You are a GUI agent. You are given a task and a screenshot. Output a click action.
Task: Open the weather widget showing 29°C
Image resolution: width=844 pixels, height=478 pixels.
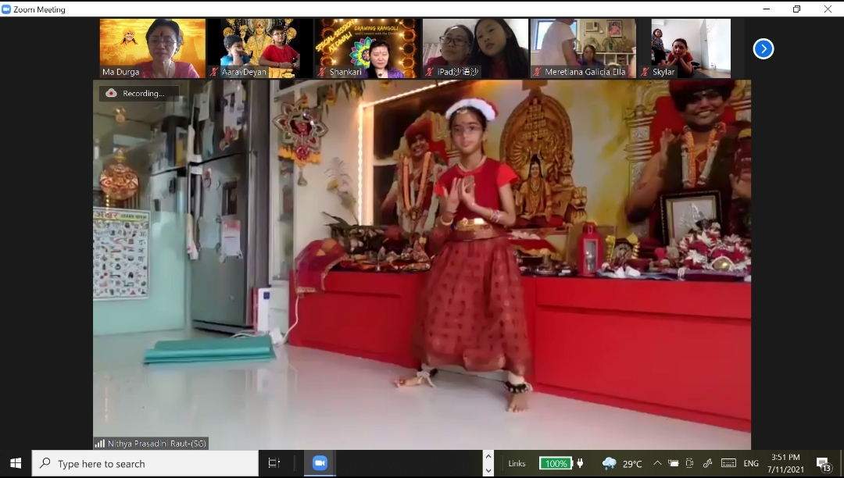622,463
